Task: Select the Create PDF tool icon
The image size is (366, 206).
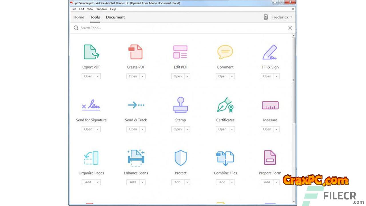Action: pos(136,52)
